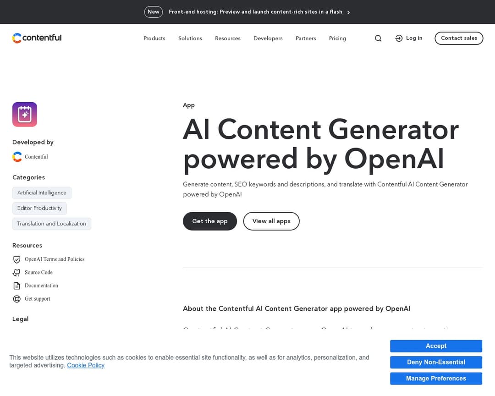Expand the Solutions navigation menu
Viewport: 495px width, 396px height.
190,38
